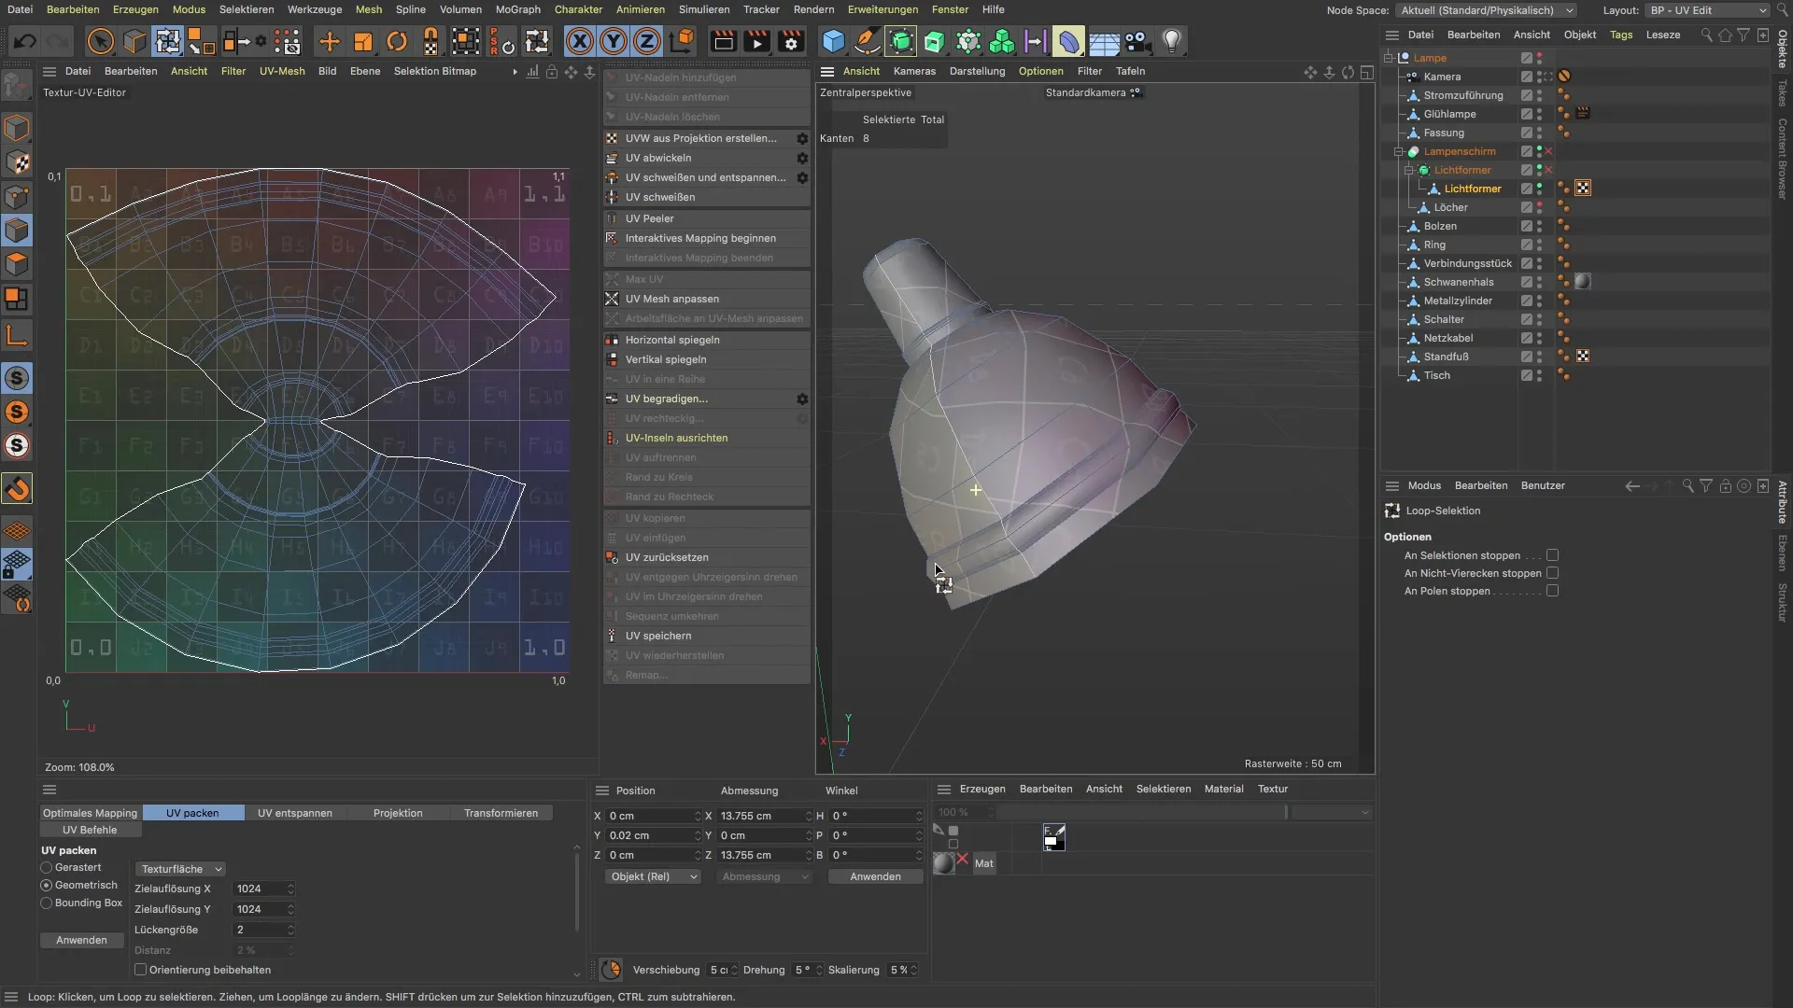Click the Undo arrow in toolbar
Image resolution: width=1793 pixels, height=1008 pixels.
[25, 41]
